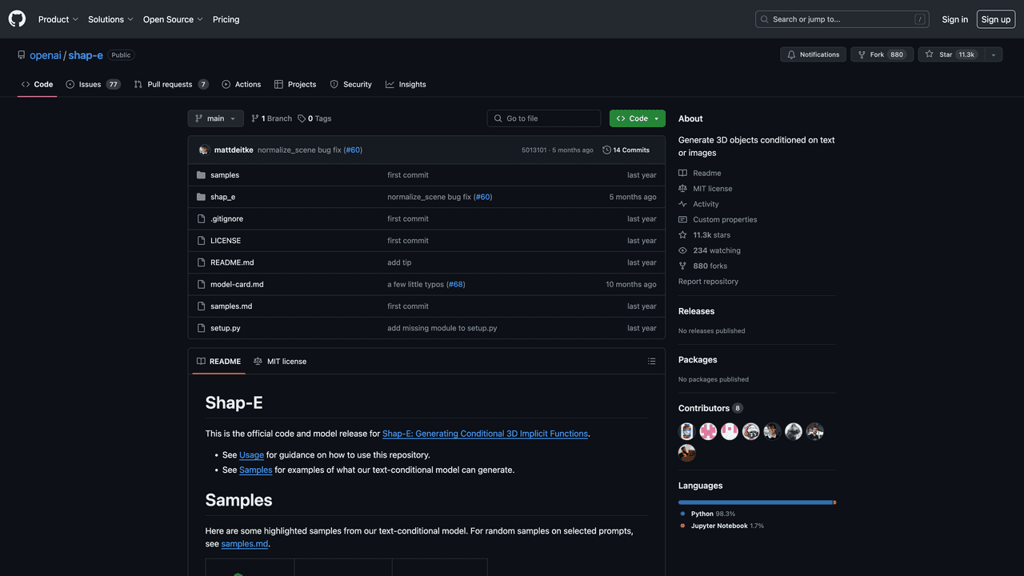1024x576 pixels.
Task: Click the first contributor avatar
Action: coord(687,432)
